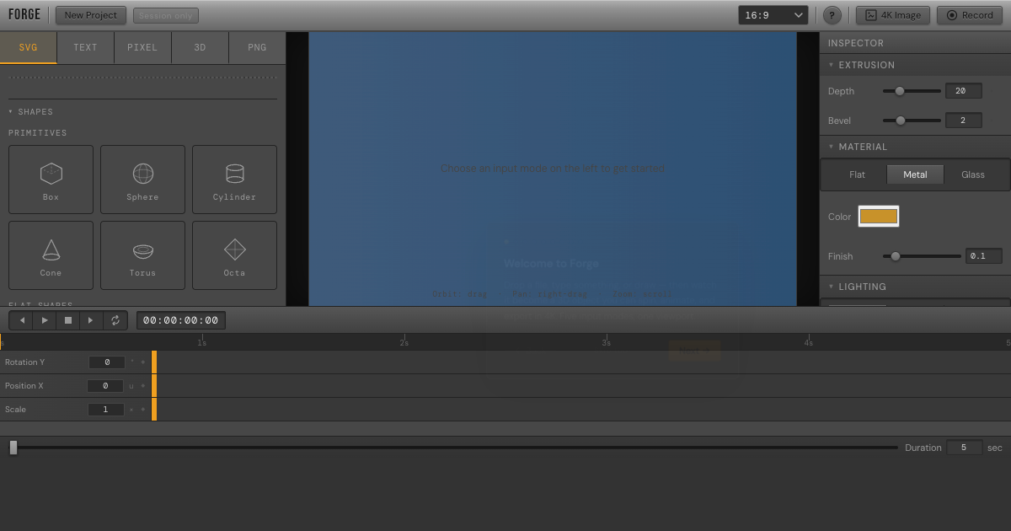Switch to the PNG input tab

257,47
